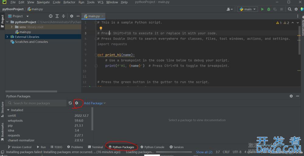Open the Tools menu
This screenshot has height=156, width=304.
(x=91, y=2)
